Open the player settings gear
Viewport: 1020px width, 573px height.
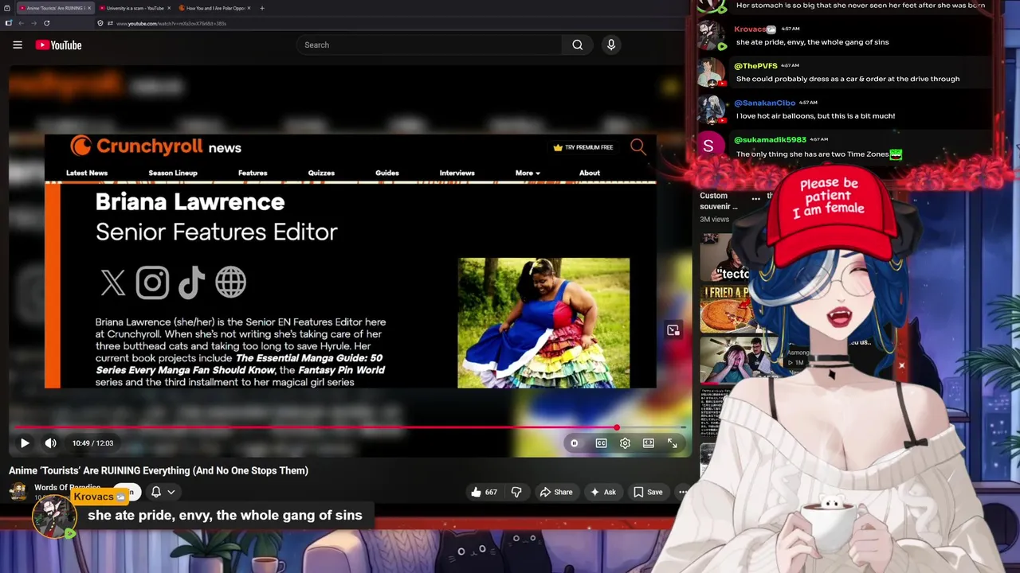click(625, 443)
